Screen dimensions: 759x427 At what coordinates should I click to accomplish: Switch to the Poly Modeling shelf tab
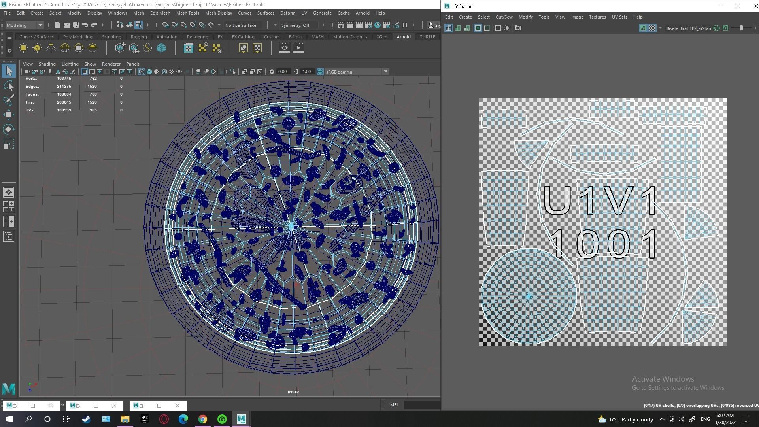77,37
